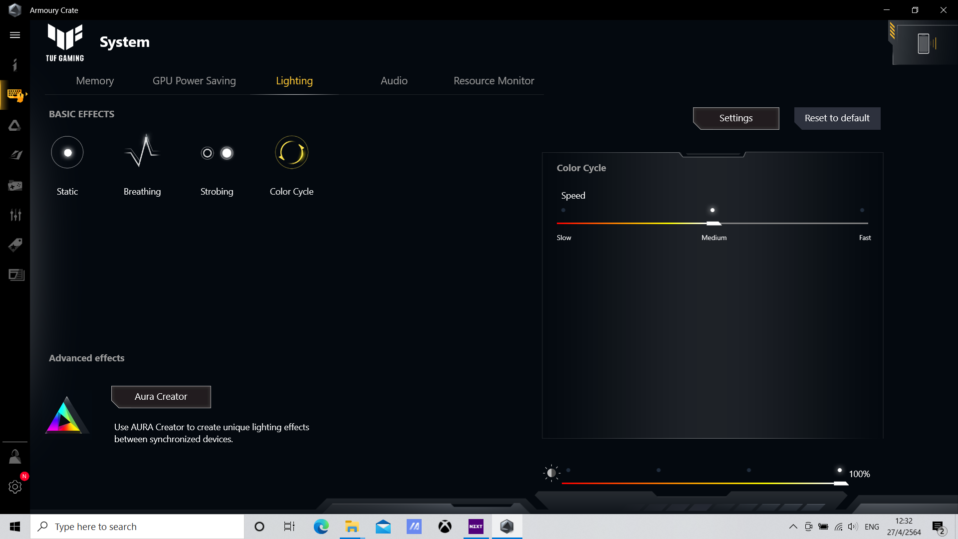The width and height of the screenshot is (958, 539).
Task: Switch to the GPU Power Saving tab
Action: tap(194, 81)
